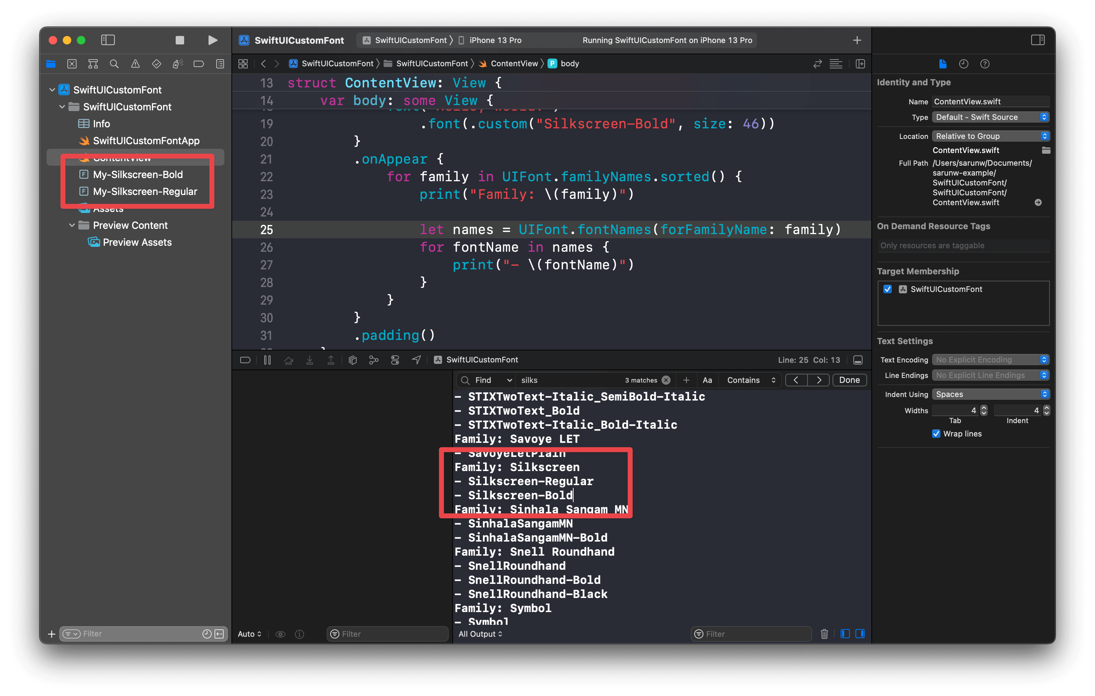Image resolution: width=1095 pixels, height=696 pixels.
Task: Open the Report navigator
Action: [220, 64]
